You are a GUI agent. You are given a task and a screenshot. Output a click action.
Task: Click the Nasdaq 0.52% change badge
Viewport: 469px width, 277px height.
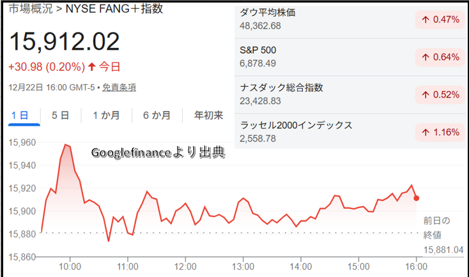coord(441,94)
